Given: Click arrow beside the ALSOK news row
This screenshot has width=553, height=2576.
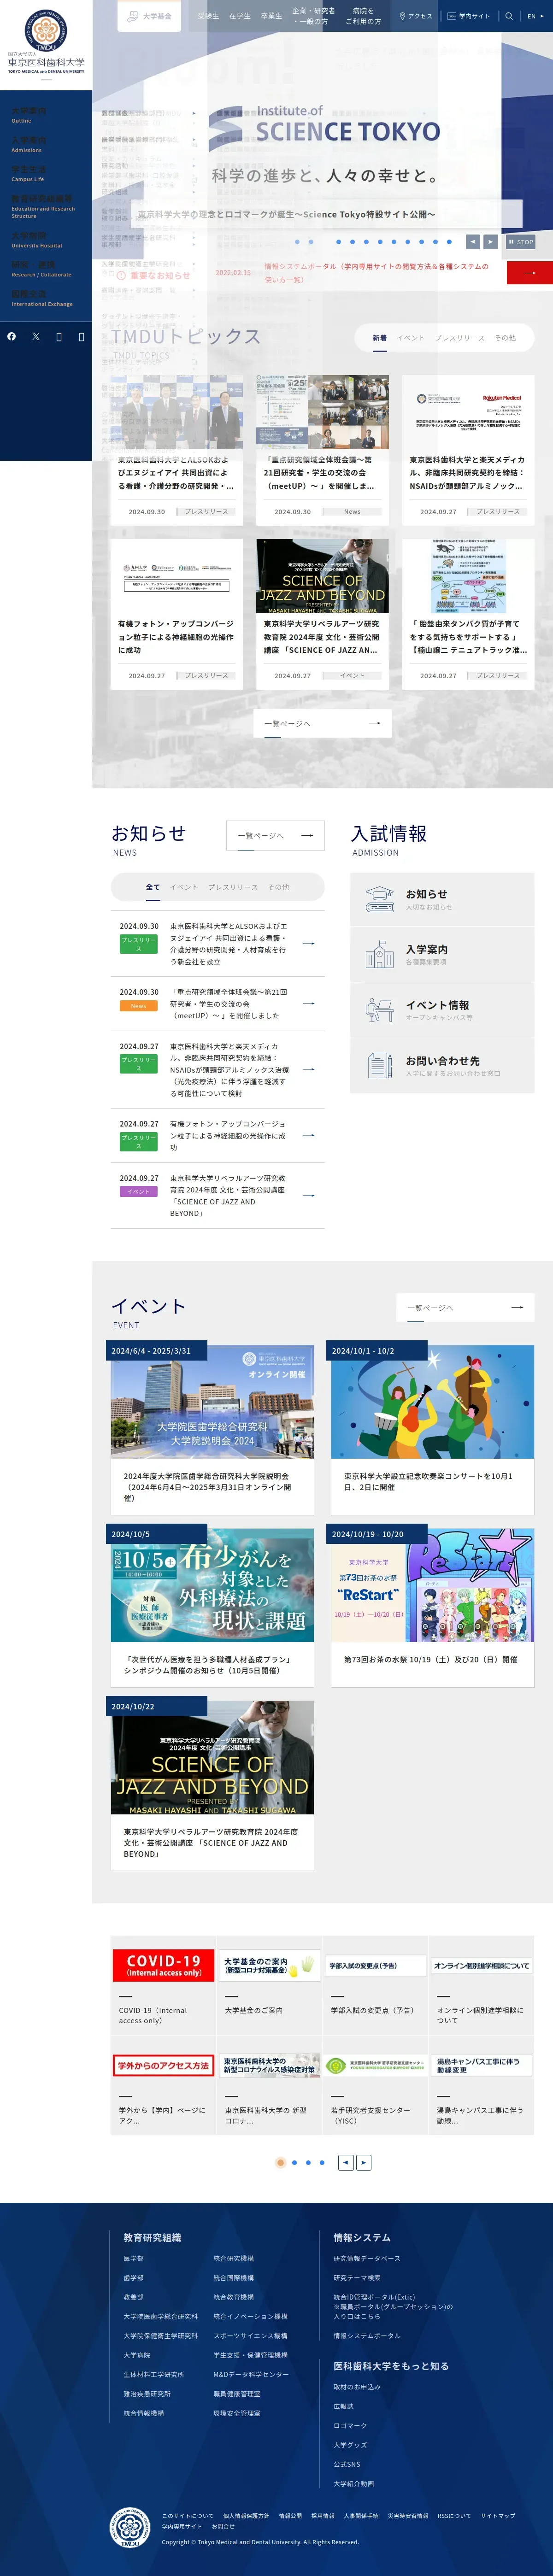Looking at the screenshot, I should tap(308, 943).
